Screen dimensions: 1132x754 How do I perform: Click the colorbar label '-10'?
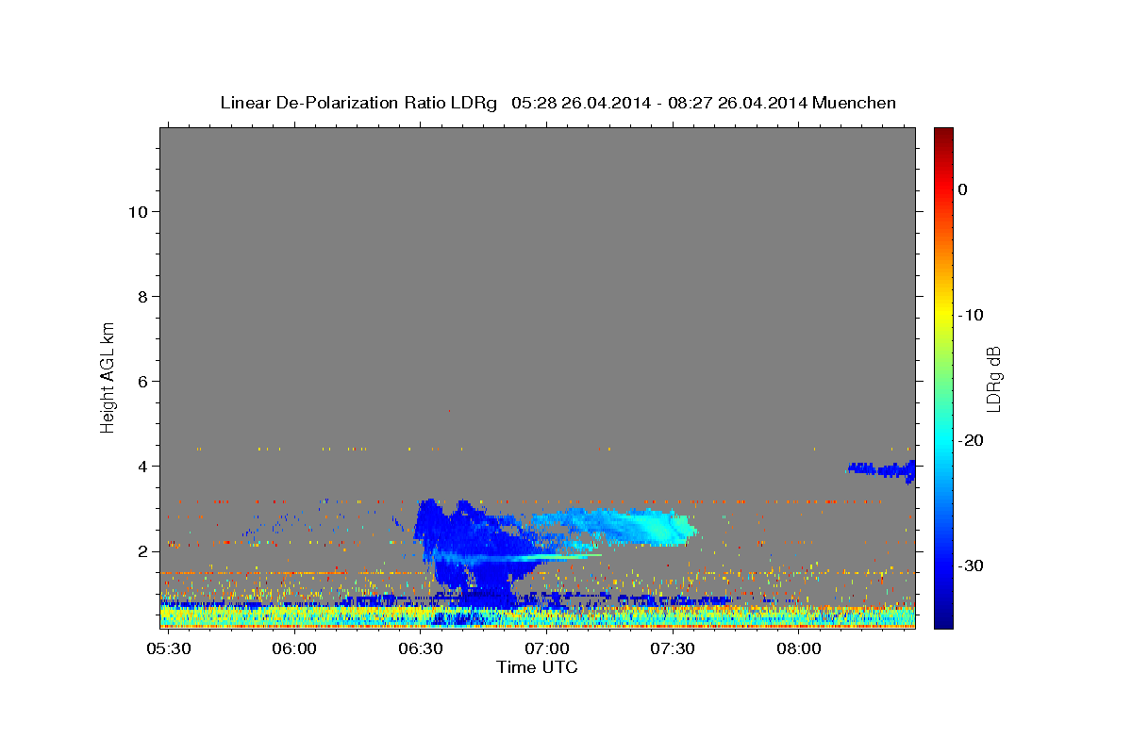point(972,315)
